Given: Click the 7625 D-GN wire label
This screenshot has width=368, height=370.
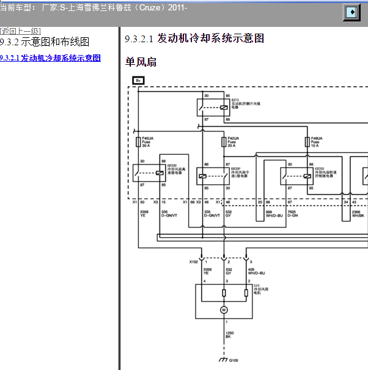Looking at the screenshot, I should tap(293, 214).
